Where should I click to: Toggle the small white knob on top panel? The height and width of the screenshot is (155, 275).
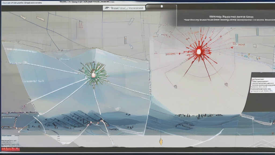(161, 6)
